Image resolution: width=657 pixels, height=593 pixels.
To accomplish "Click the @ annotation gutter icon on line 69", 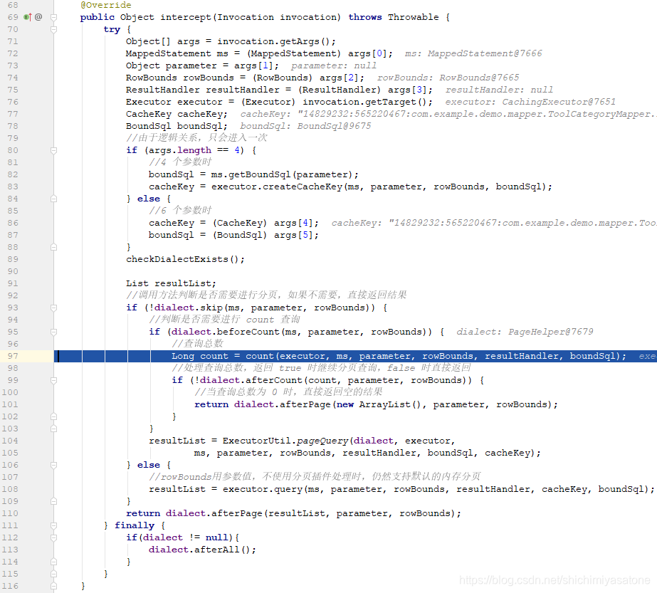I will 38,17.
